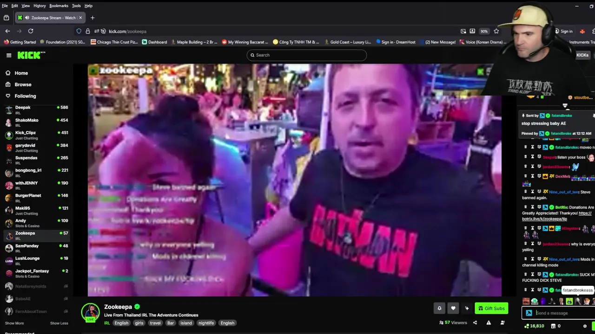
Task: Select the travel tag
Action: [x=155, y=323]
